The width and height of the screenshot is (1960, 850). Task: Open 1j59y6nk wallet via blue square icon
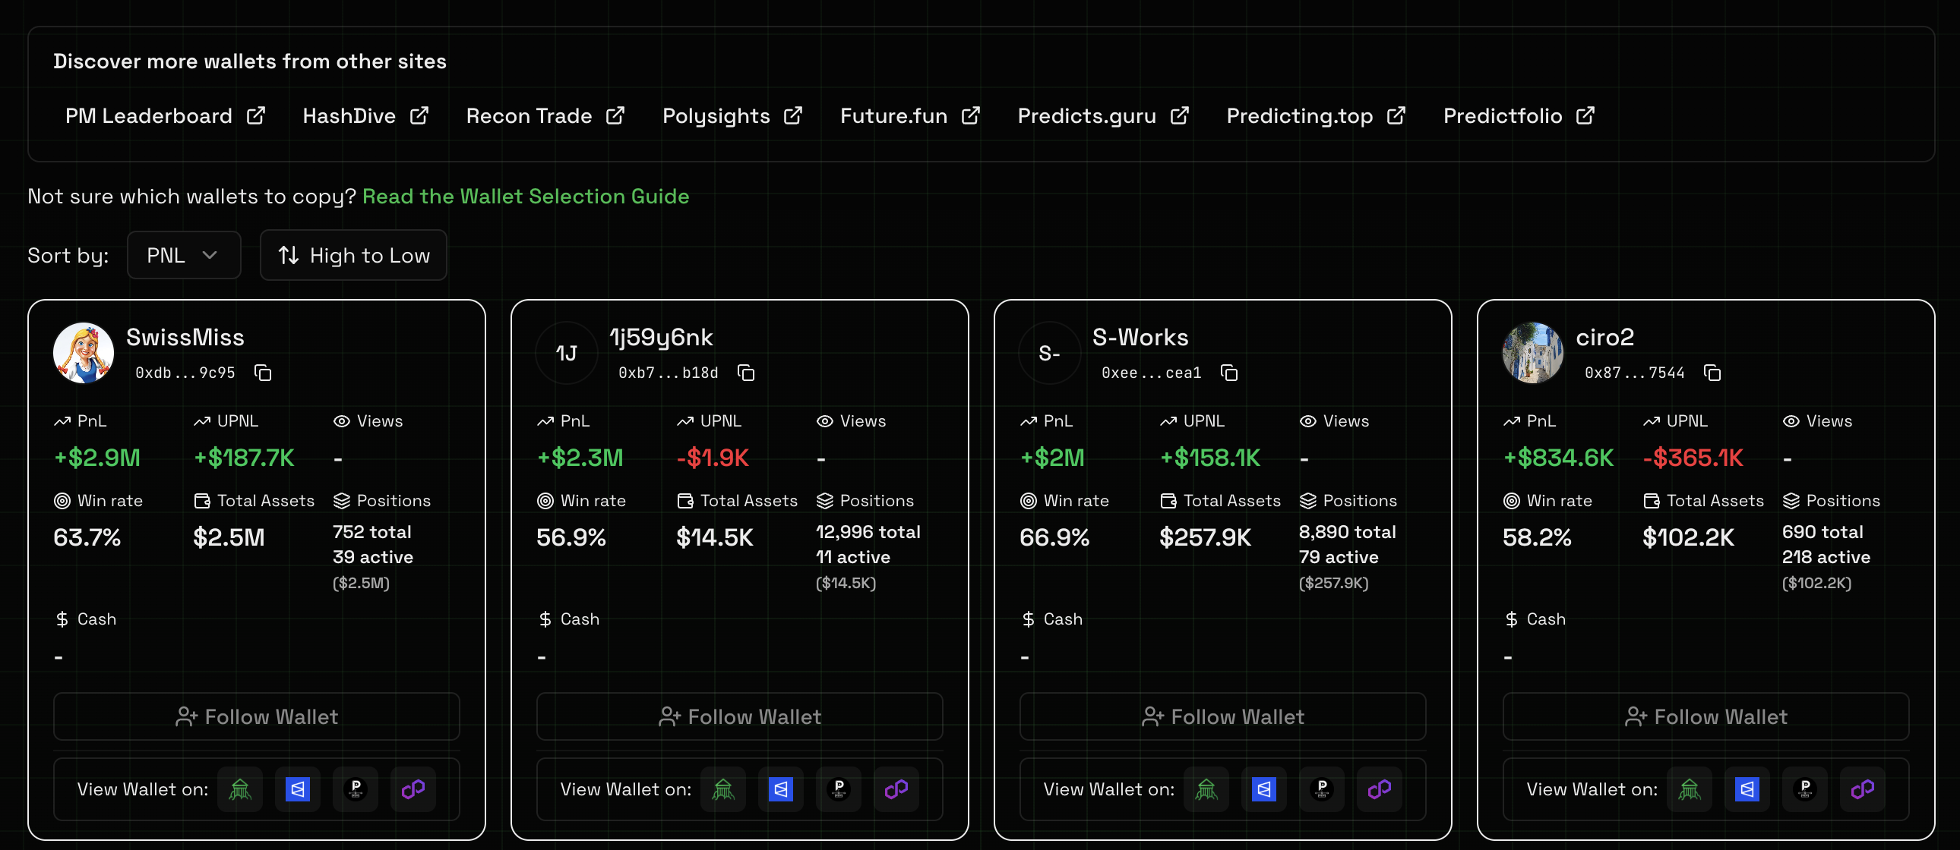coord(781,789)
